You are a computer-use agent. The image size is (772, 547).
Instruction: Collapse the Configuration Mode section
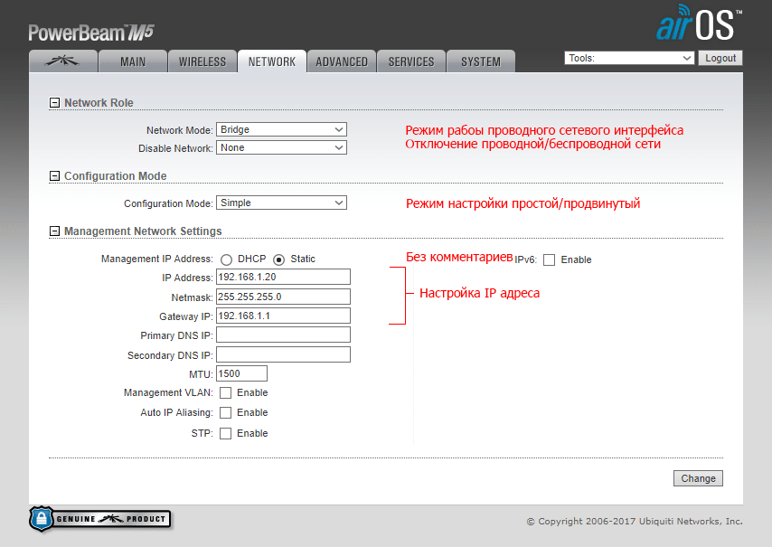point(55,176)
